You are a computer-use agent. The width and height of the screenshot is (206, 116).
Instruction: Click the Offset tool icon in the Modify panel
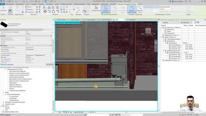tap(49, 7)
